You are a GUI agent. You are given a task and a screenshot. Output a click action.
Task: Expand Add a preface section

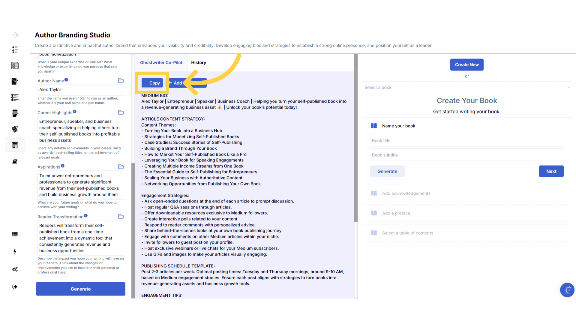click(396, 213)
